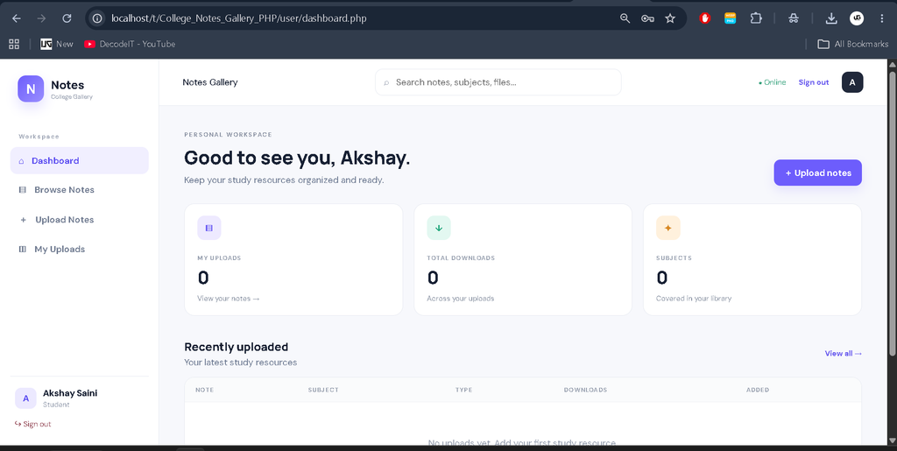Click the Akshay Saini avatar in the sidebar
897x451 pixels.
pos(25,398)
